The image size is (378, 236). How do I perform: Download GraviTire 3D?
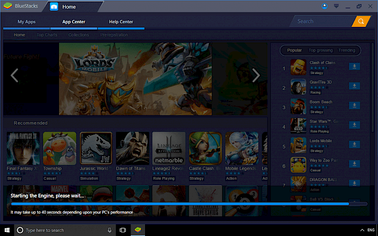coord(354,86)
